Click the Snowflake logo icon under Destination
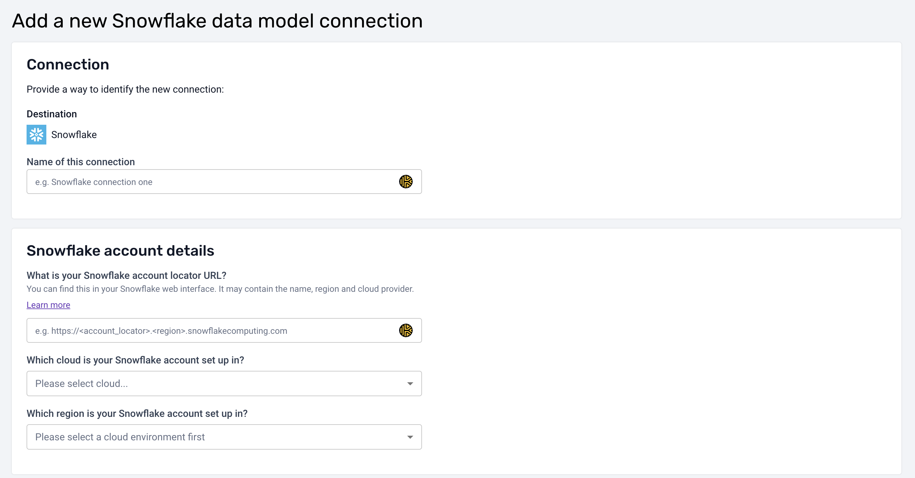The width and height of the screenshot is (915, 478). tap(36, 135)
